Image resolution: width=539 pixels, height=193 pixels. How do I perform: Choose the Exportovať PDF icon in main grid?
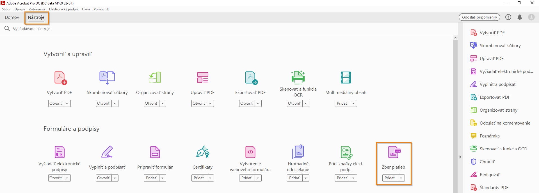click(251, 78)
